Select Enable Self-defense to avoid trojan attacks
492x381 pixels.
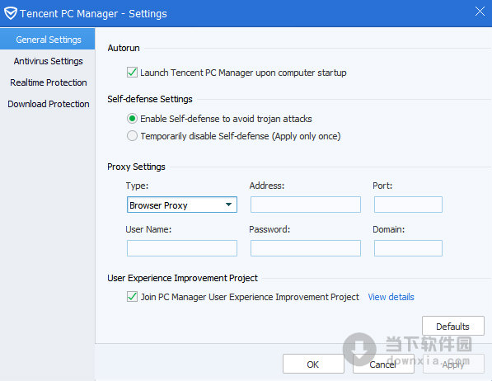(132, 119)
